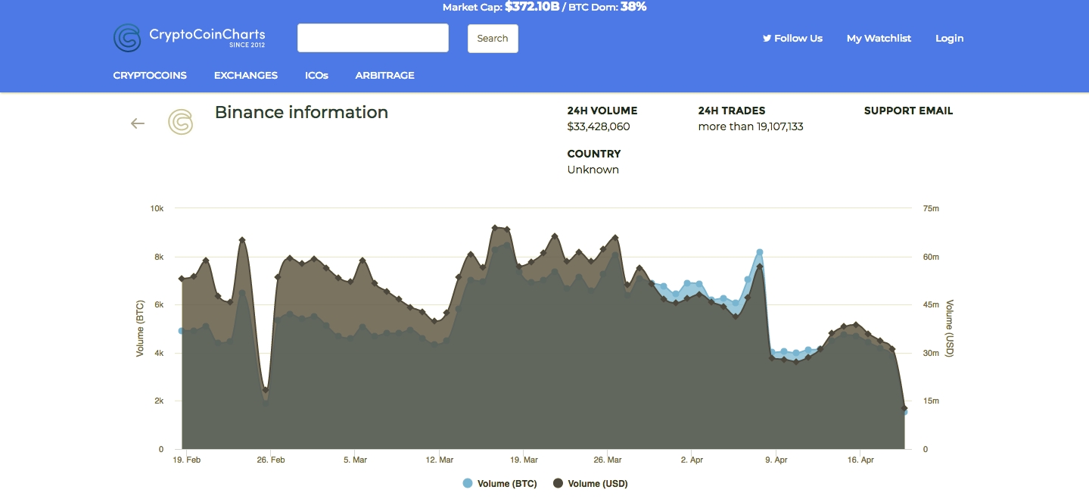1089x499 pixels.
Task: Click the 26. Mar axis label
Action: click(608, 460)
